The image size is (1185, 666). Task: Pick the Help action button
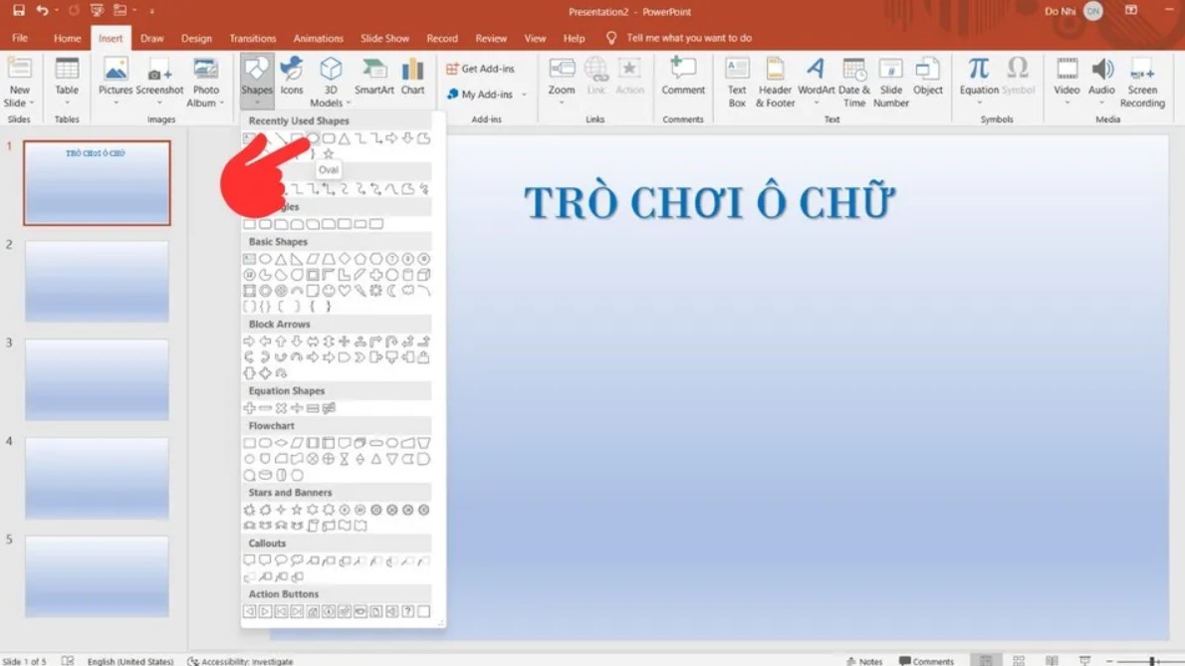pyautogui.click(x=408, y=611)
